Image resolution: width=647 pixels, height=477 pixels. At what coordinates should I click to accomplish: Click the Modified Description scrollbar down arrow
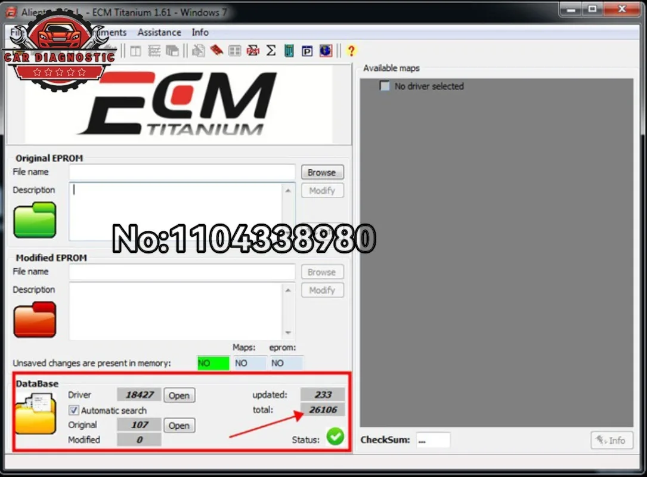288,333
